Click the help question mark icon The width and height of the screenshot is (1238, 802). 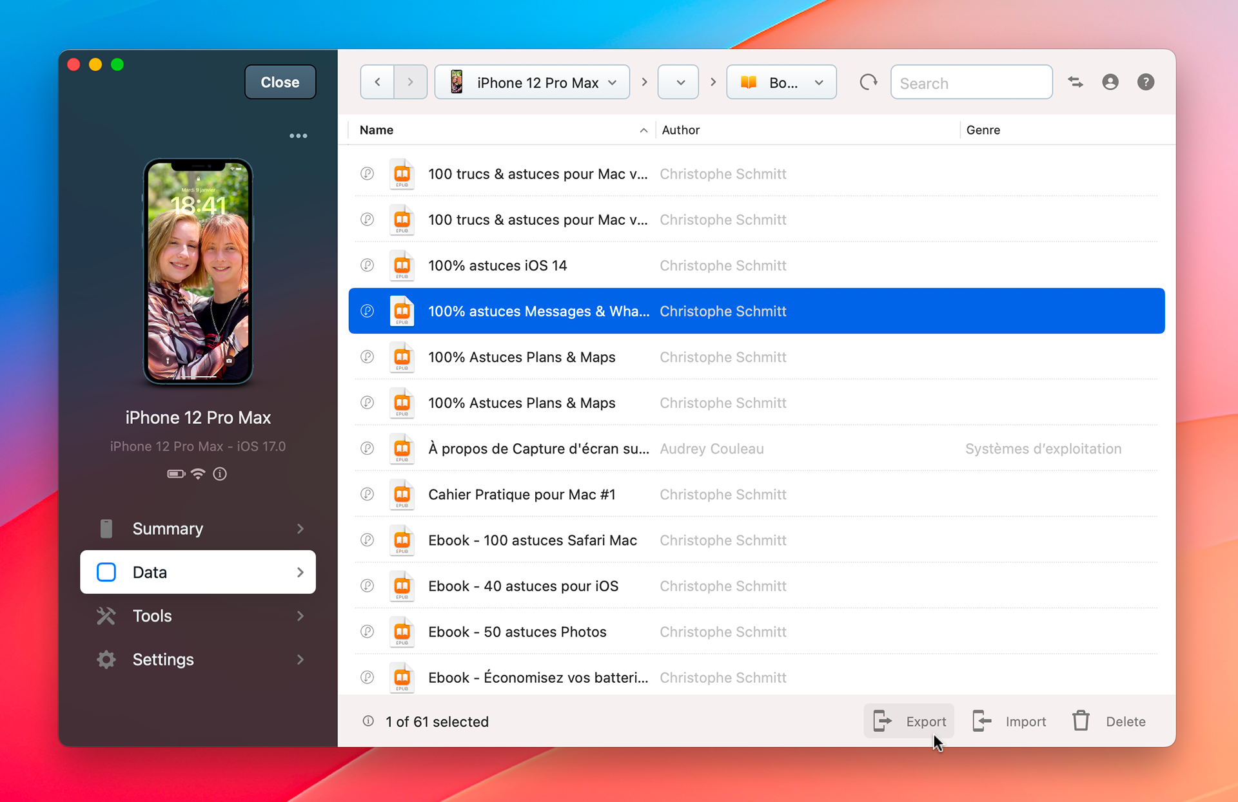pyautogui.click(x=1145, y=82)
